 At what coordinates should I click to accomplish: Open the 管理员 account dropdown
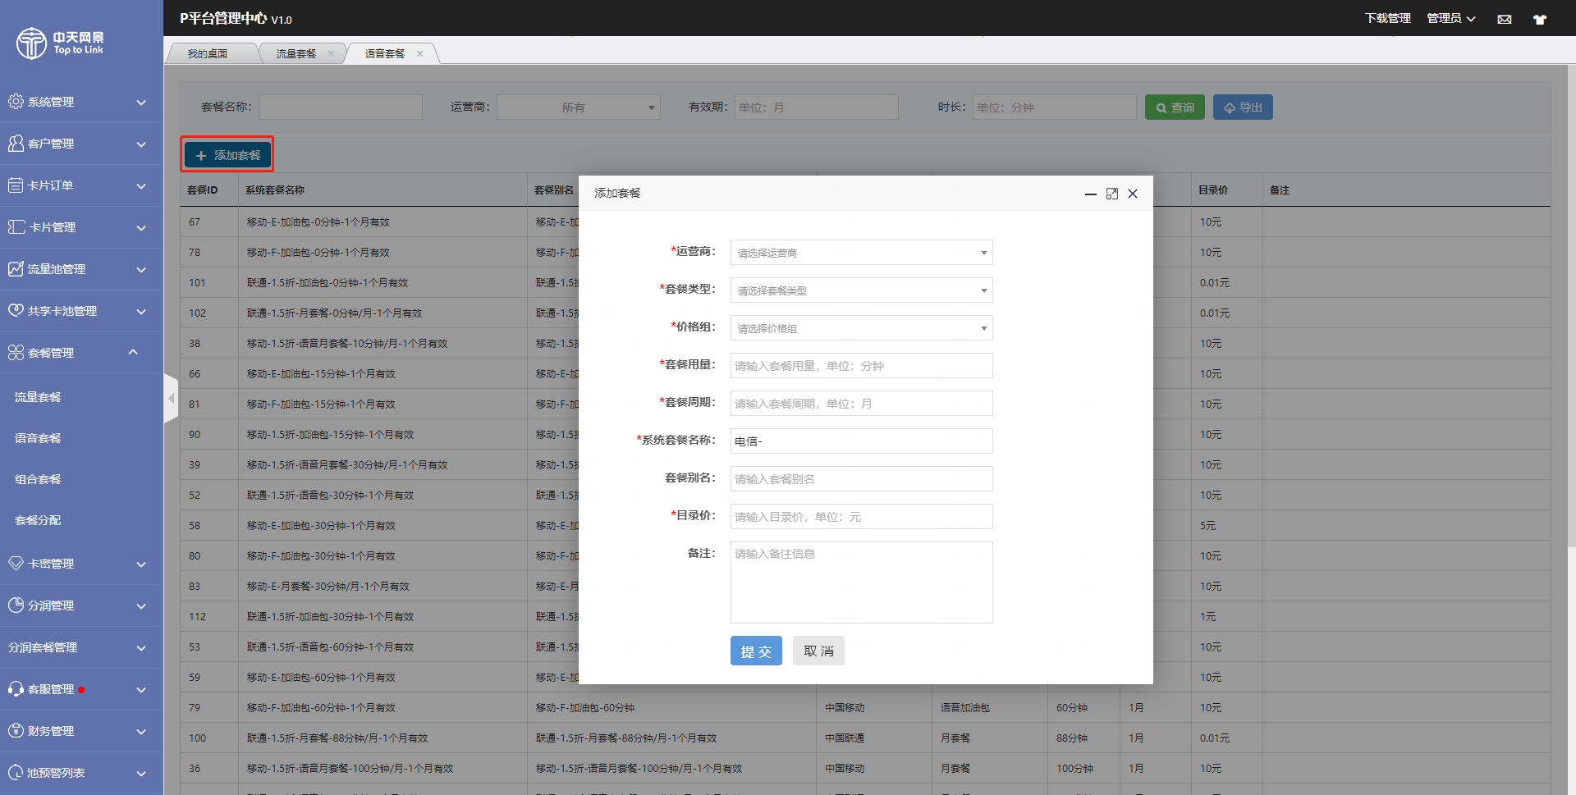click(x=1450, y=19)
